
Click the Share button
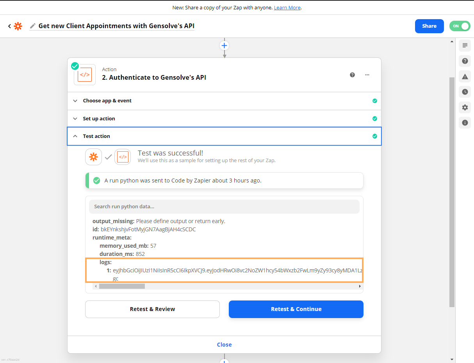pyautogui.click(x=429, y=26)
